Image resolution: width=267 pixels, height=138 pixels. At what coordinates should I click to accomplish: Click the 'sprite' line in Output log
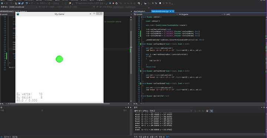click(138, 128)
